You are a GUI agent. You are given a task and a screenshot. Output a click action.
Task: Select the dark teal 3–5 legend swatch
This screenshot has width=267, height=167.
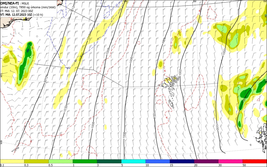pyautogui.click(x=109, y=161)
